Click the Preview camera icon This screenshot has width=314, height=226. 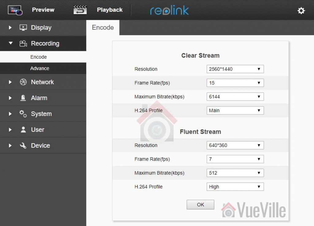[14, 10]
